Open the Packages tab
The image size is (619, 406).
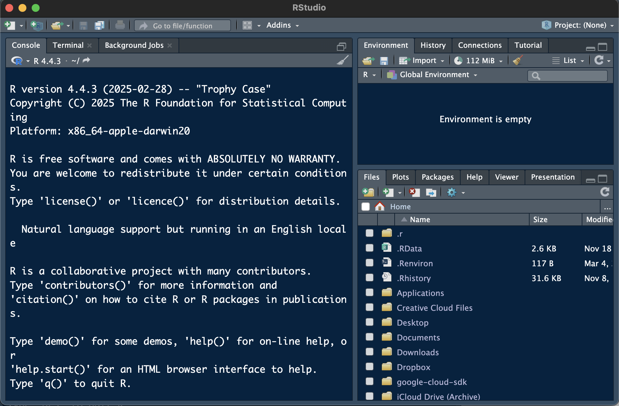(x=438, y=177)
